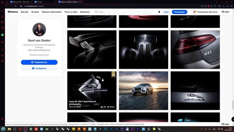
Task: Open the Для вас navigation item
Action: point(24,12)
